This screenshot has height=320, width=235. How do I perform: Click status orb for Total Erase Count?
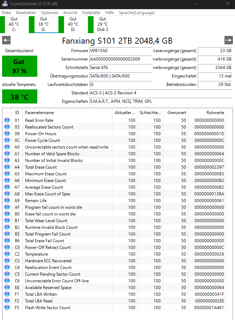[7, 167]
